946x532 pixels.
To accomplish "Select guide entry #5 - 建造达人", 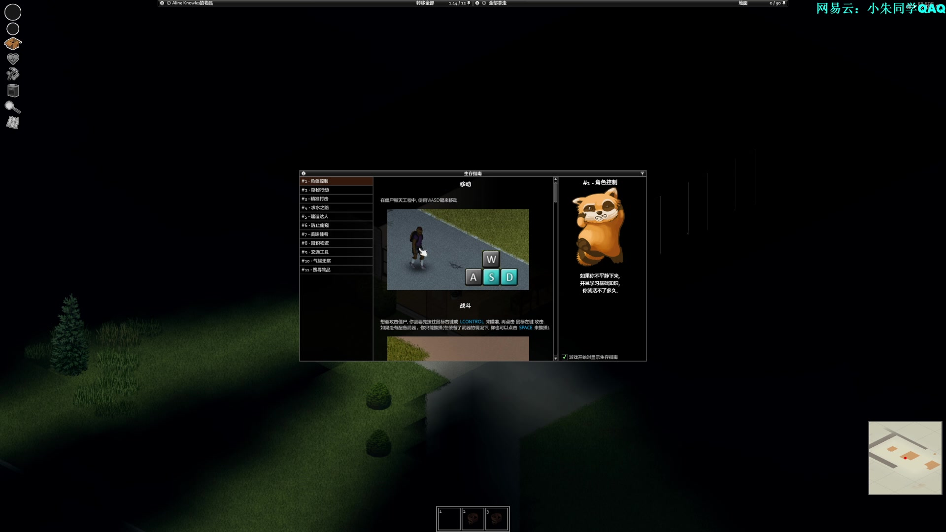I will tap(336, 216).
